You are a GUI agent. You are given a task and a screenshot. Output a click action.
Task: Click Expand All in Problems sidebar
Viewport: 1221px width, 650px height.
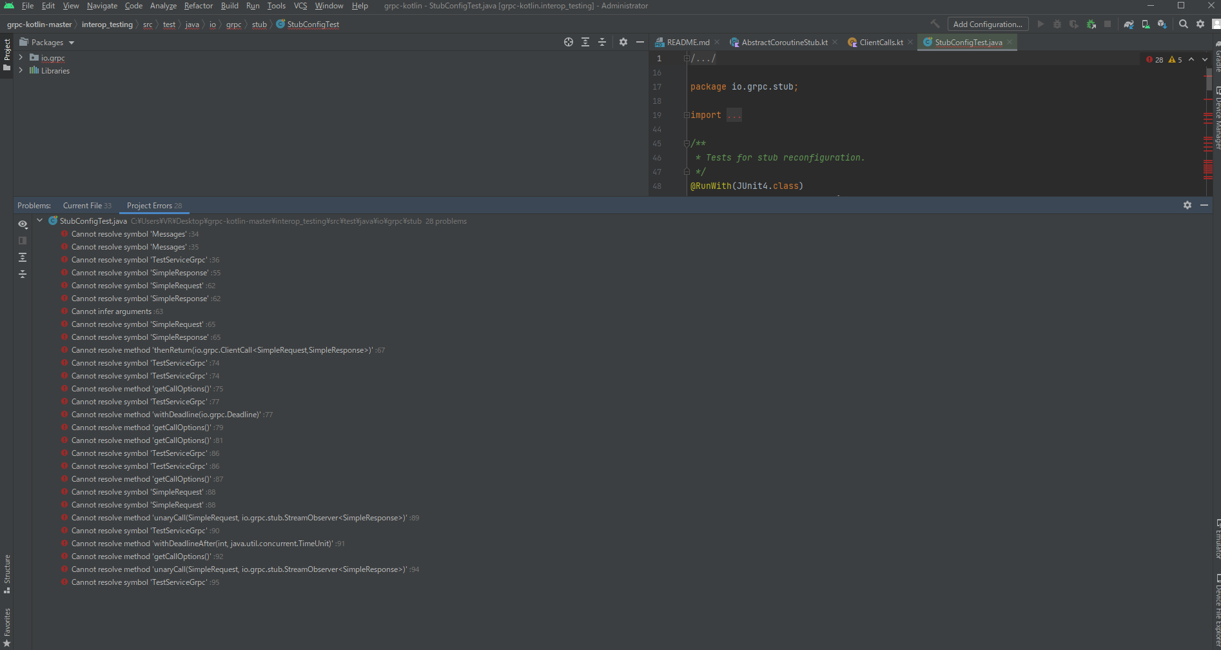click(x=23, y=257)
